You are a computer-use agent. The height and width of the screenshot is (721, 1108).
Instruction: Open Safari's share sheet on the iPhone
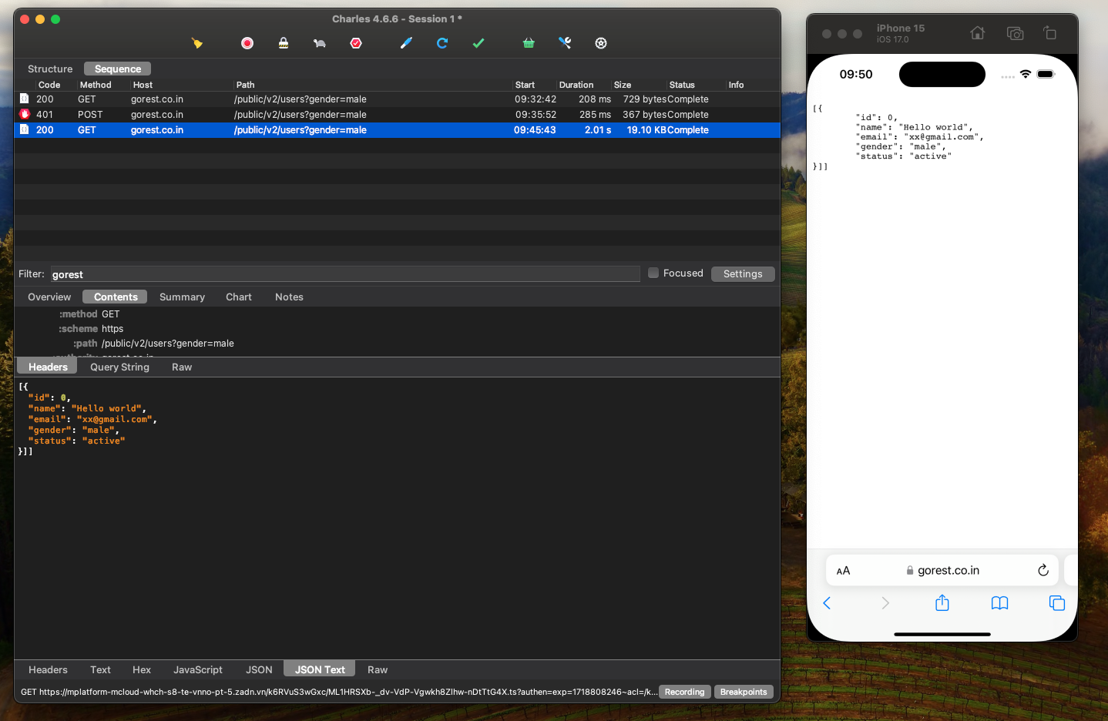tap(942, 603)
